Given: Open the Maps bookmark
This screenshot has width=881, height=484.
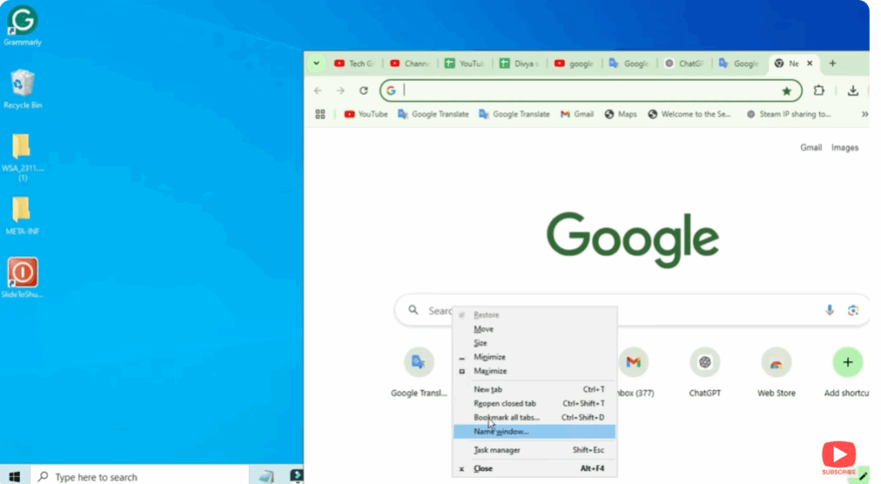Looking at the screenshot, I should (x=621, y=114).
